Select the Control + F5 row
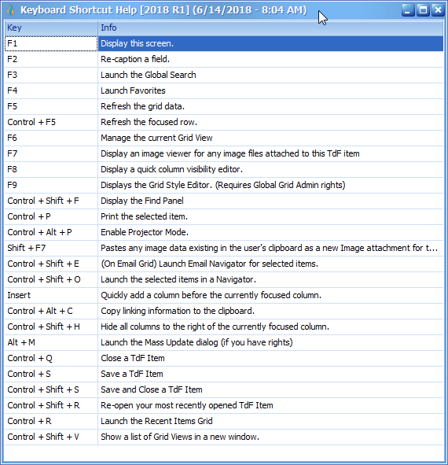448x465 pixels. pyautogui.click(x=224, y=122)
